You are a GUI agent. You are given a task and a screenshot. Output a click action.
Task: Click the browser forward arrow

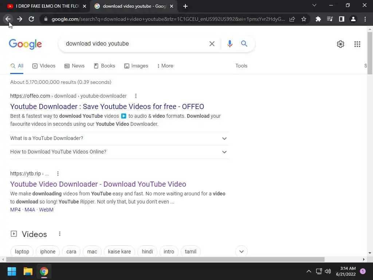pos(20,19)
